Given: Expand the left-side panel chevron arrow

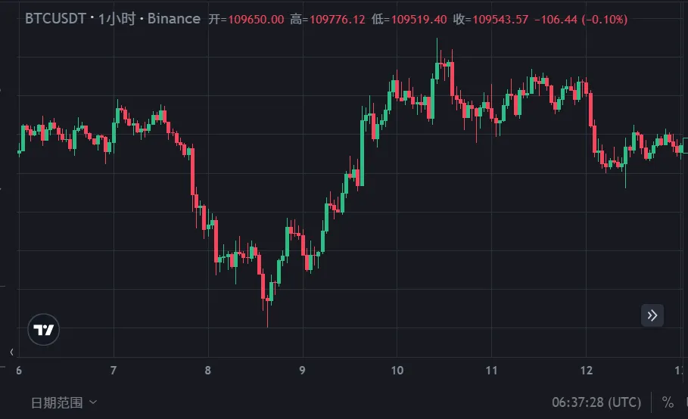Looking at the screenshot, I should tap(11, 352).
